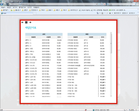This screenshot has width=139, height=111.
Task: Click model cell SHW-M130K
Action: pyautogui.click(x=46, y=40)
